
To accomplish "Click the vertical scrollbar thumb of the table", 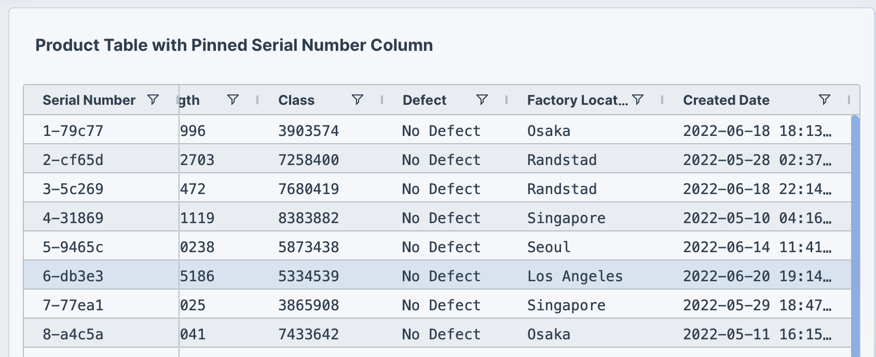I will 855,236.
